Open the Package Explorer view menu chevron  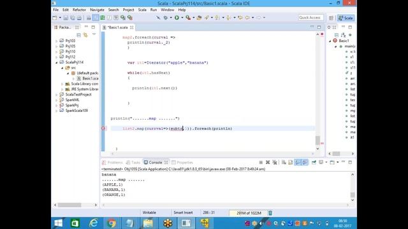click(94, 34)
